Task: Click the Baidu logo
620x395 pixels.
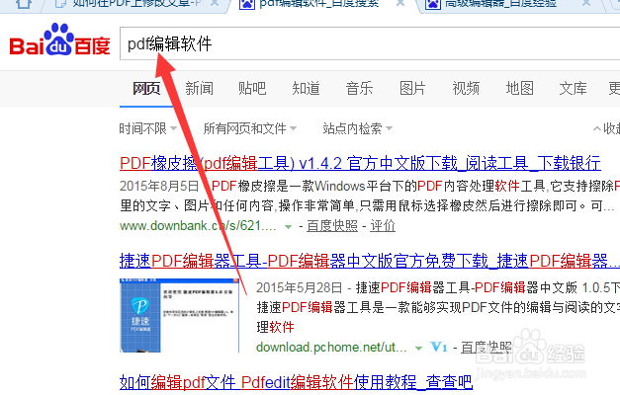Action: coord(59,39)
